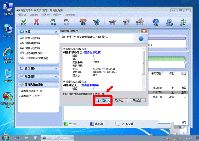The height and width of the screenshot is (141, 199).
Task: Click the 删除 (Delete) partition toolbar icon
Action: point(126,22)
